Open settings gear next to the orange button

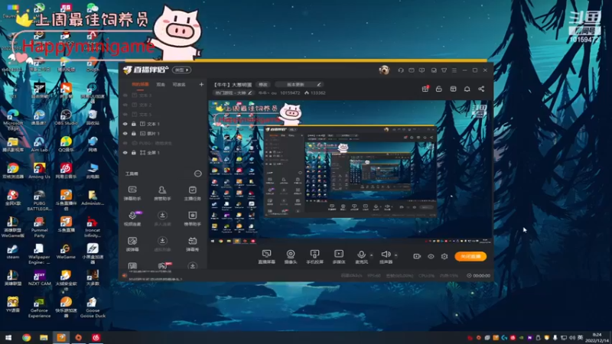coord(444,256)
